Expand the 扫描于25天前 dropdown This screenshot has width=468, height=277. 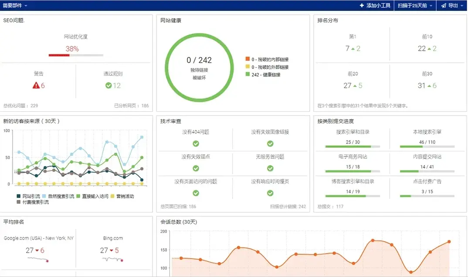(415, 6)
